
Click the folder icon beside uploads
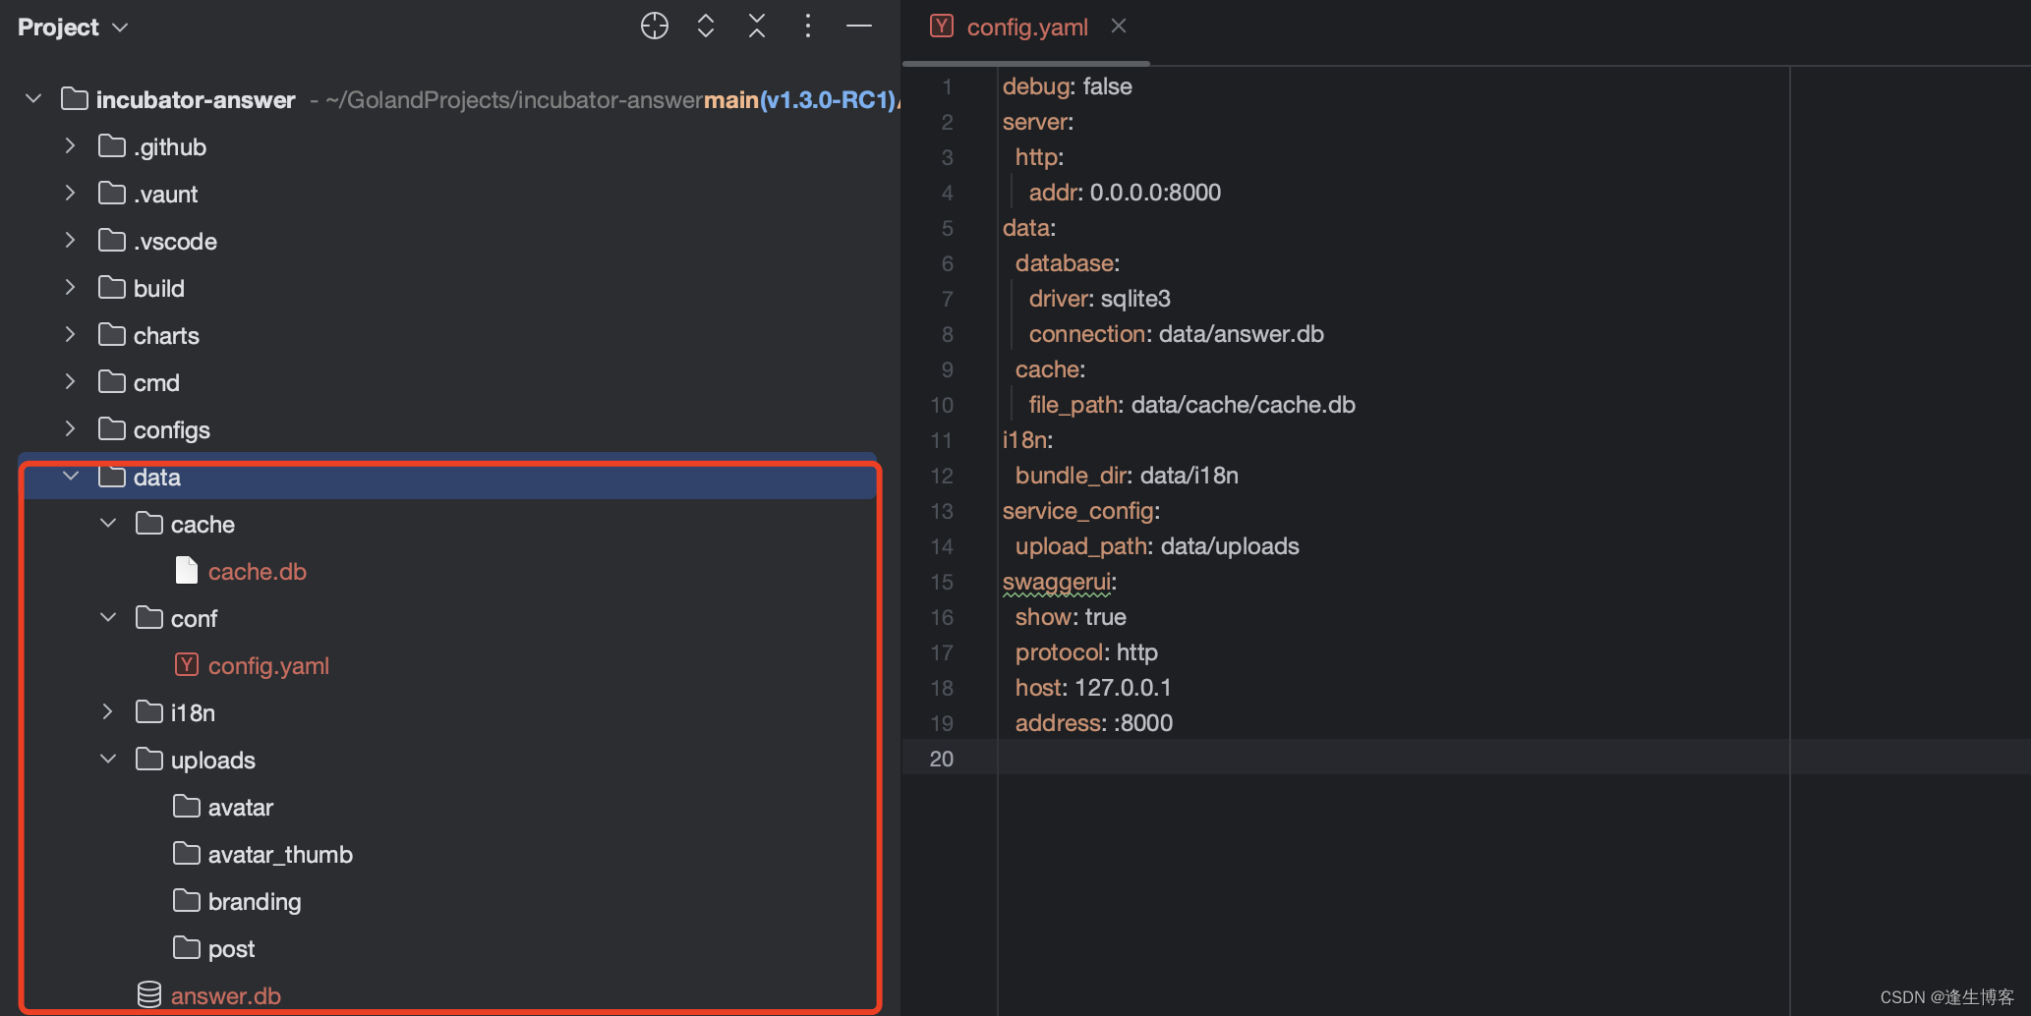(x=148, y=759)
